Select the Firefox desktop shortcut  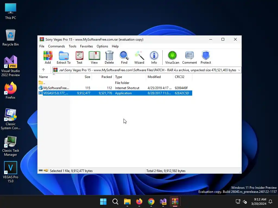point(11,90)
